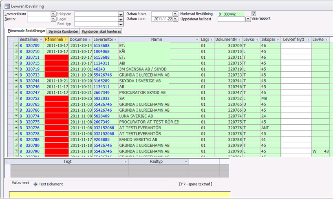Click order number 320733 link

[33, 75]
